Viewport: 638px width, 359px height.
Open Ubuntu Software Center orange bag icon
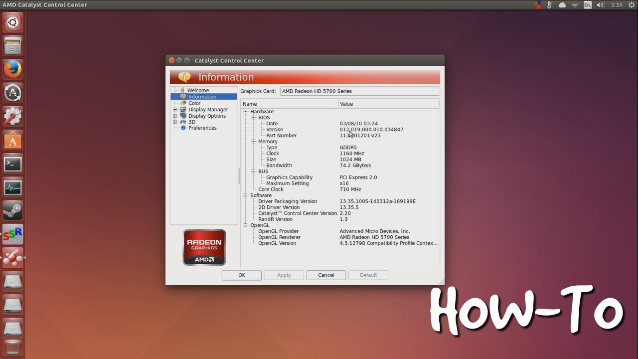(x=12, y=140)
